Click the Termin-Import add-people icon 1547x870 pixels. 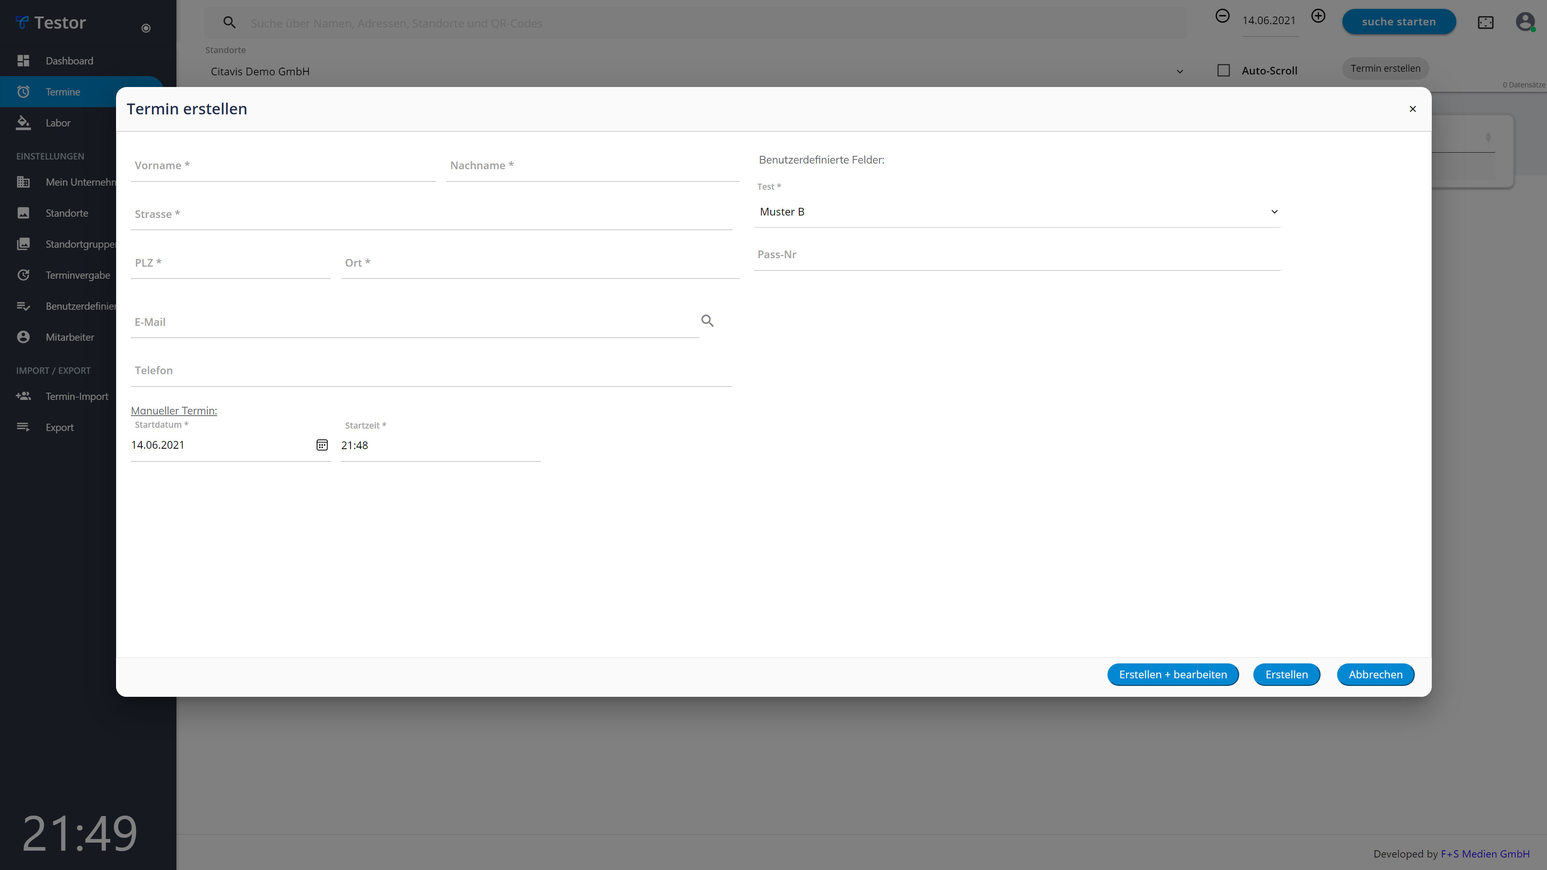point(23,396)
